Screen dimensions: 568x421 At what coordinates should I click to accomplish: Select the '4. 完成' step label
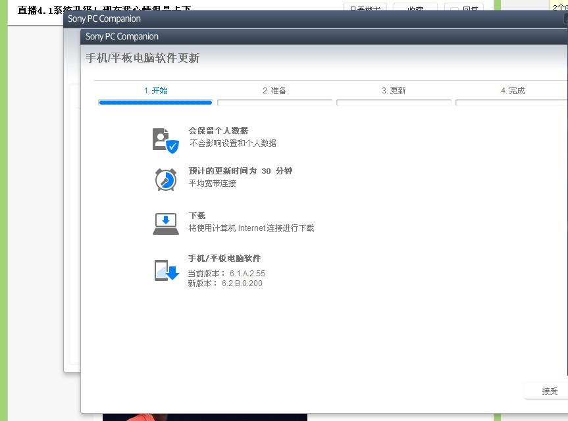[513, 91]
